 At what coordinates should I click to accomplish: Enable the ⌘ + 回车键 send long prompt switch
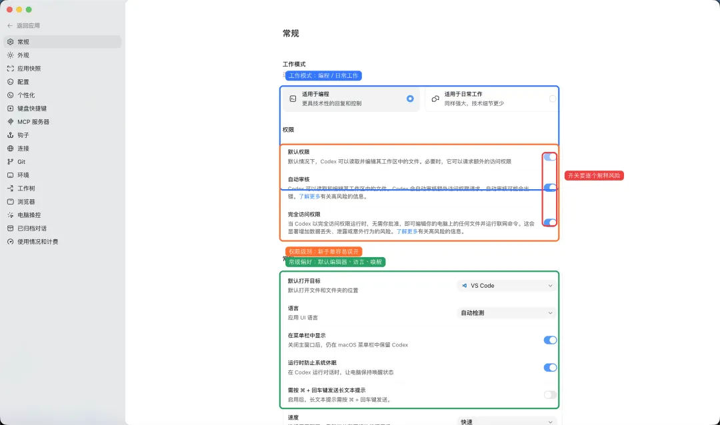tap(550, 395)
